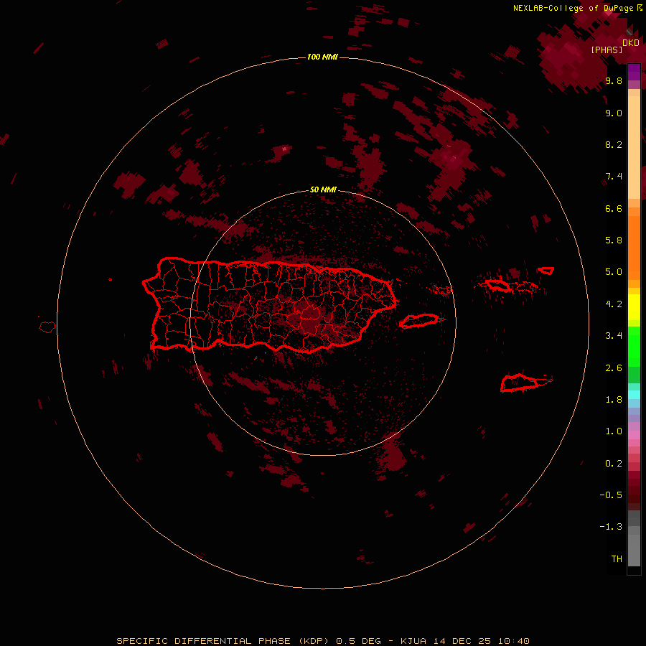The image size is (646, 646).
Task: Click the 50 NMI range ring label
Action: click(x=323, y=189)
